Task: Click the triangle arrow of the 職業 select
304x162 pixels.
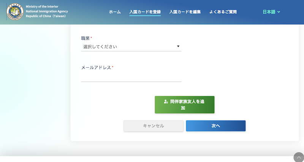Action: click(x=178, y=47)
